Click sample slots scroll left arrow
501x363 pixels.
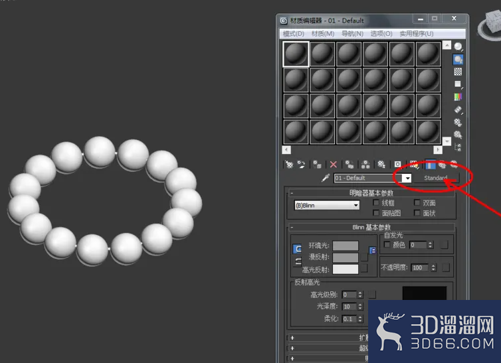286,149
